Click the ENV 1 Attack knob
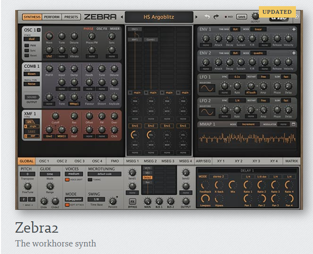Image resolution: width=313 pixels, height=254 pixels. 218,38
